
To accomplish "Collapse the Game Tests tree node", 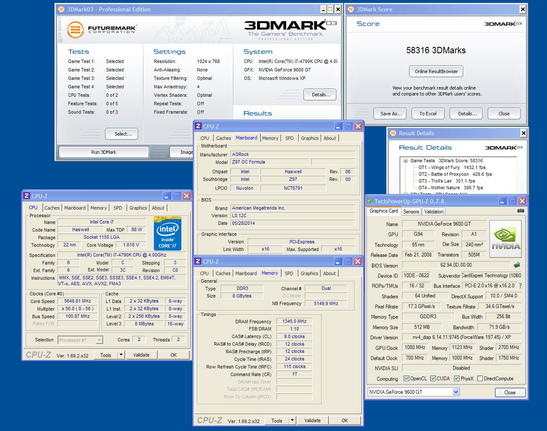I will click(x=405, y=161).
